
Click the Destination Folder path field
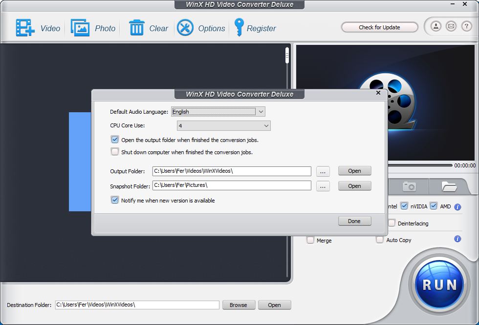point(137,305)
